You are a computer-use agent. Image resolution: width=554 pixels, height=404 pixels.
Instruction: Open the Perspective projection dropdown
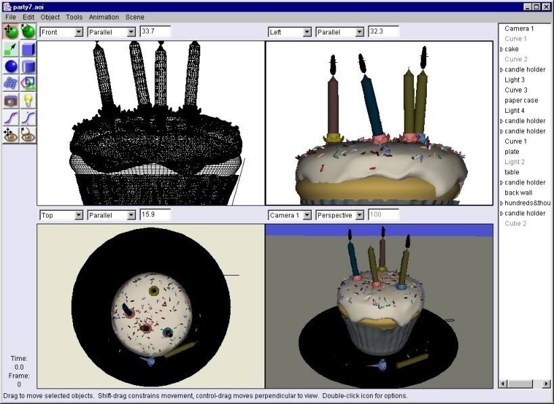click(340, 216)
